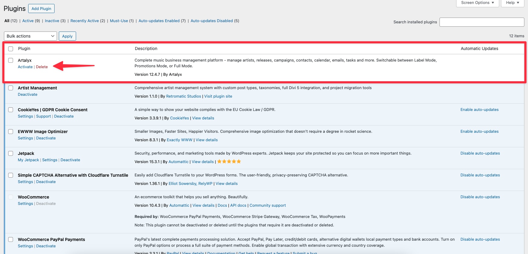528x254 pixels.
Task: Delete the Artalyx plugin
Action: tap(42, 67)
